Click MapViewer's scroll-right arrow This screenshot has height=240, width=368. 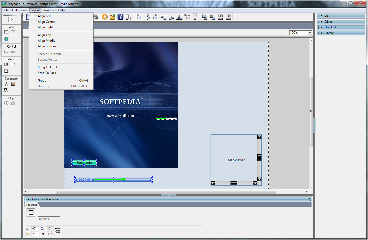tap(255, 183)
